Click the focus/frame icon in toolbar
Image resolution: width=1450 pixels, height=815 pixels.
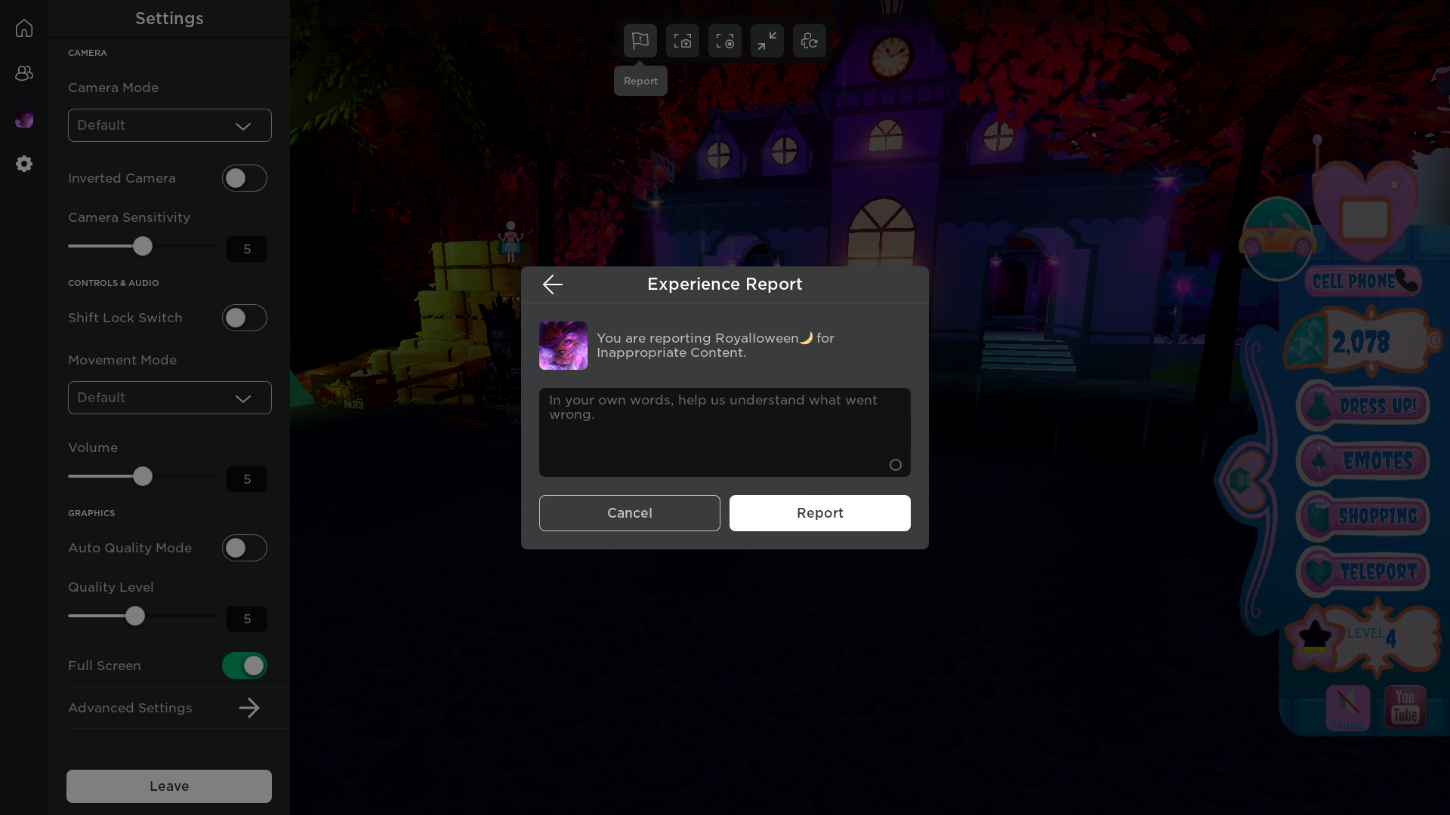coord(725,40)
